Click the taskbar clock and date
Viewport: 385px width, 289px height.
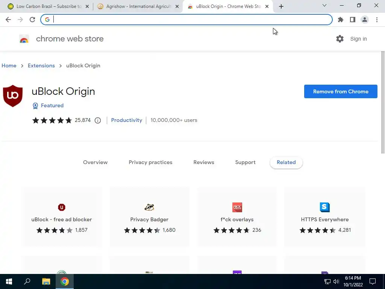[x=353, y=281]
